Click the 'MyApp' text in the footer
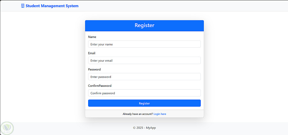This screenshot has height=135, width=288. coord(151,128)
